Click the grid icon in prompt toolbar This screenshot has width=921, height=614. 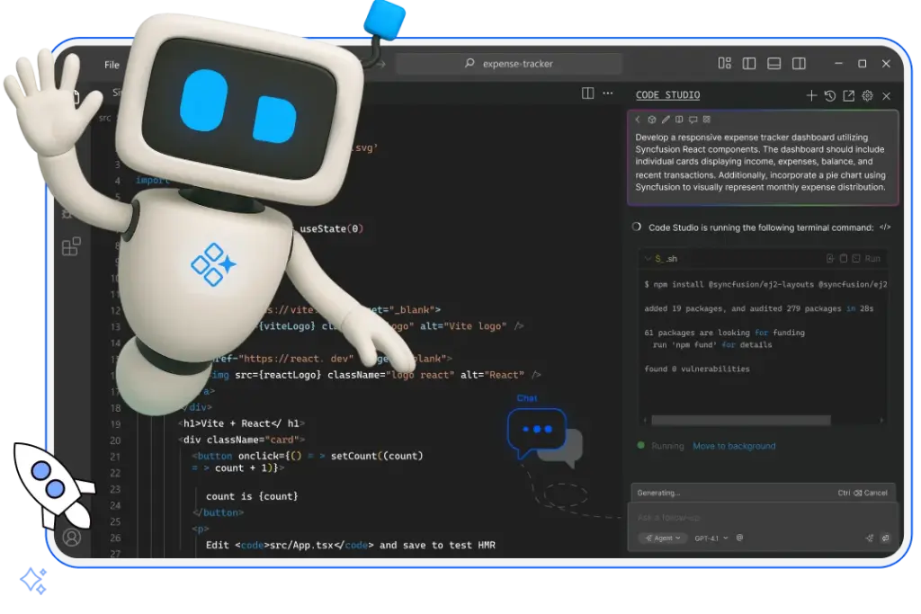707,120
